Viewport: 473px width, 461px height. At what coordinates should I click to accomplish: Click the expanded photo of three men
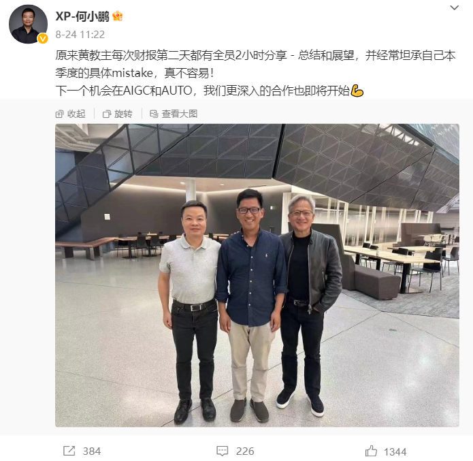257,275
